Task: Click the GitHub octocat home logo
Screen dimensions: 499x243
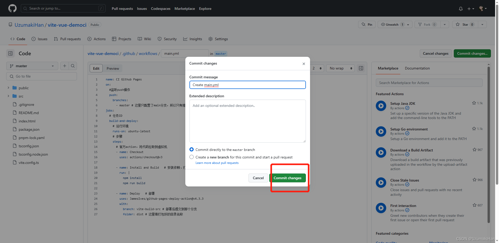Action: (12, 8)
